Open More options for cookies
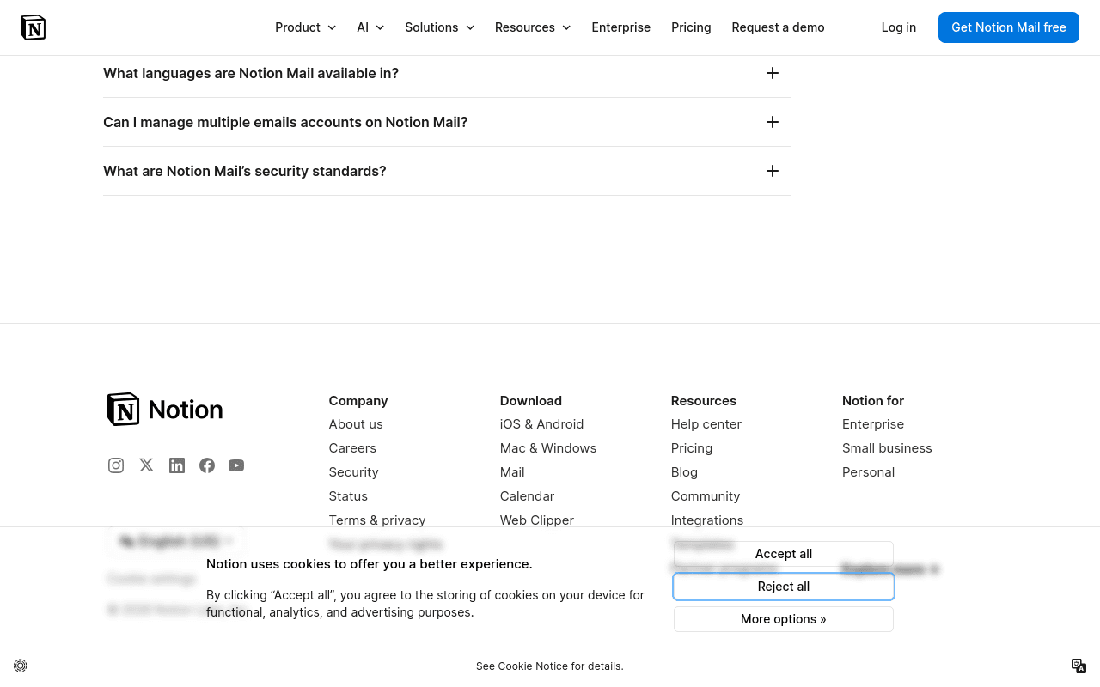 [784, 619]
